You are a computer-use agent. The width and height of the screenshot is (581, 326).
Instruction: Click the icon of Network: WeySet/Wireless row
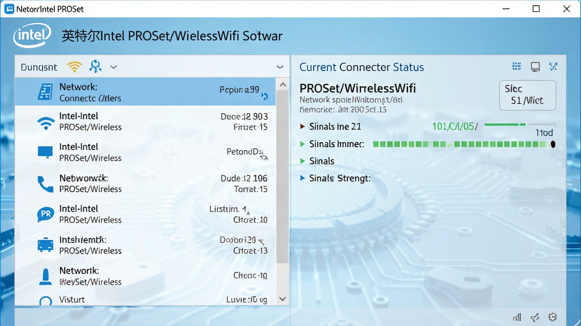[45, 277]
